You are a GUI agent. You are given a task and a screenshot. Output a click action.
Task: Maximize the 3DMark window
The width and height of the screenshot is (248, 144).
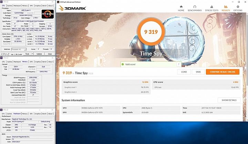(x=239, y=2)
